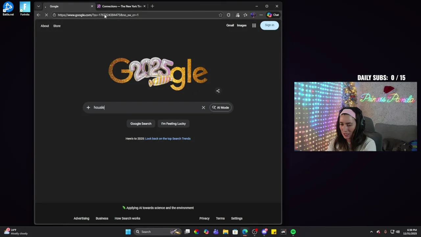Open the Business footer link

(102, 218)
